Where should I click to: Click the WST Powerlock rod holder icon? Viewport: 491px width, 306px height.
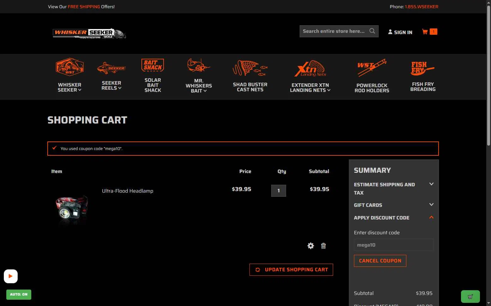[x=372, y=68]
